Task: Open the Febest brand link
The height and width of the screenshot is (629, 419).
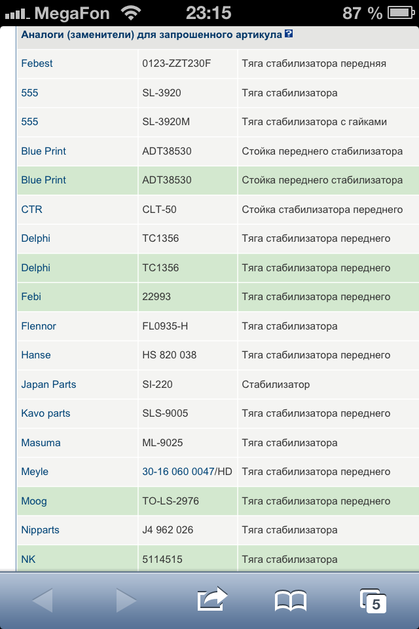Action: point(37,64)
